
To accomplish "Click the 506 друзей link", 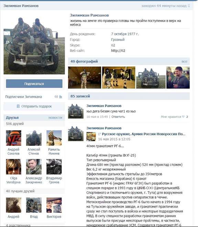I will pos(15,124).
